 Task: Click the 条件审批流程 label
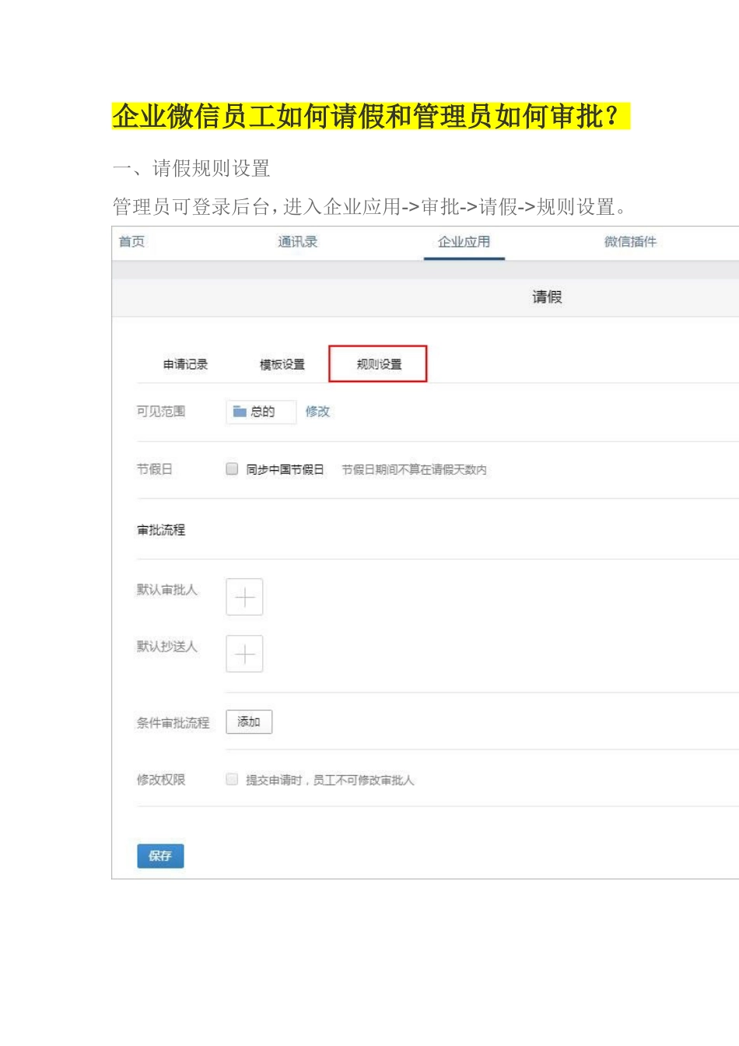[173, 723]
